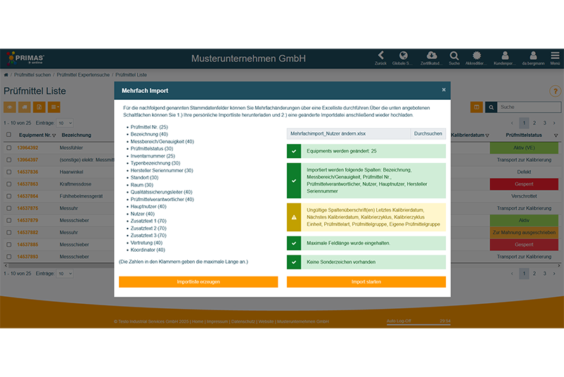The image size is (564, 377).
Task: Open the Prüfmittelstatus column filter arrow
Action: click(x=556, y=135)
